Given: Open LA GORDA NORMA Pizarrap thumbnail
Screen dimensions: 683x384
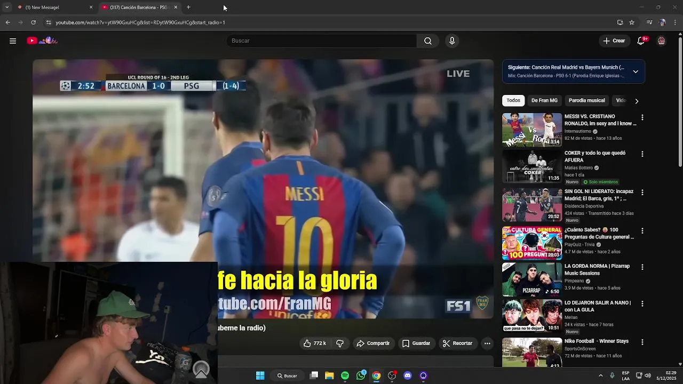Looking at the screenshot, I should 532,279.
